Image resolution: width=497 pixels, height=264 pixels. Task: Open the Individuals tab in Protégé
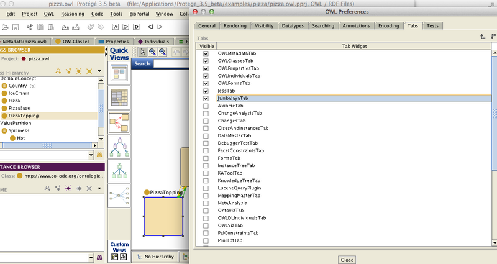pos(153,42)
